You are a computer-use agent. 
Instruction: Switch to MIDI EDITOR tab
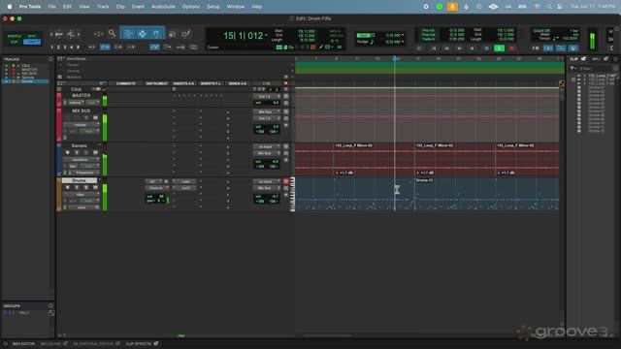[23, 344]
